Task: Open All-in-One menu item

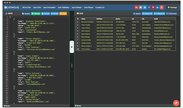Action: point(26,8)
